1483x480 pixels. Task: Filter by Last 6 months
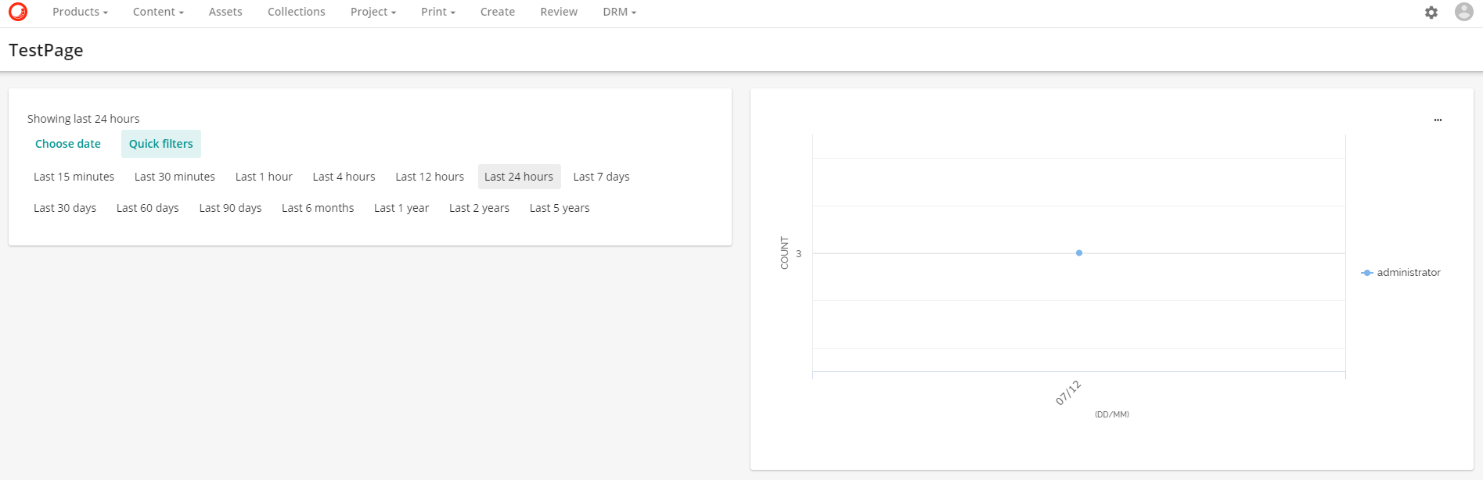pyautogui.click(x=318, y=208)
